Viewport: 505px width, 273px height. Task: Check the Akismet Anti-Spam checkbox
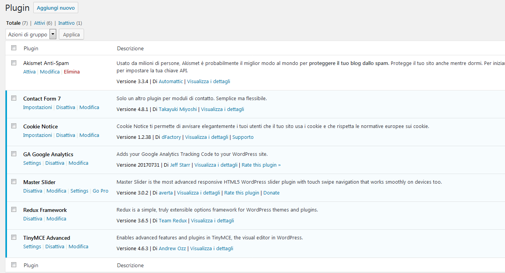coord(14,63)
